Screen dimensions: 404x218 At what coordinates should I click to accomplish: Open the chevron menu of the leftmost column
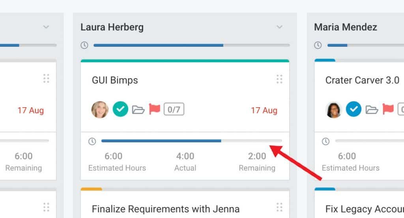point(46,27)
